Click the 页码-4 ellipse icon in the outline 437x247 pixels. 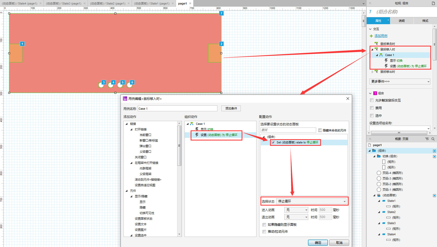tap(379, 173)
